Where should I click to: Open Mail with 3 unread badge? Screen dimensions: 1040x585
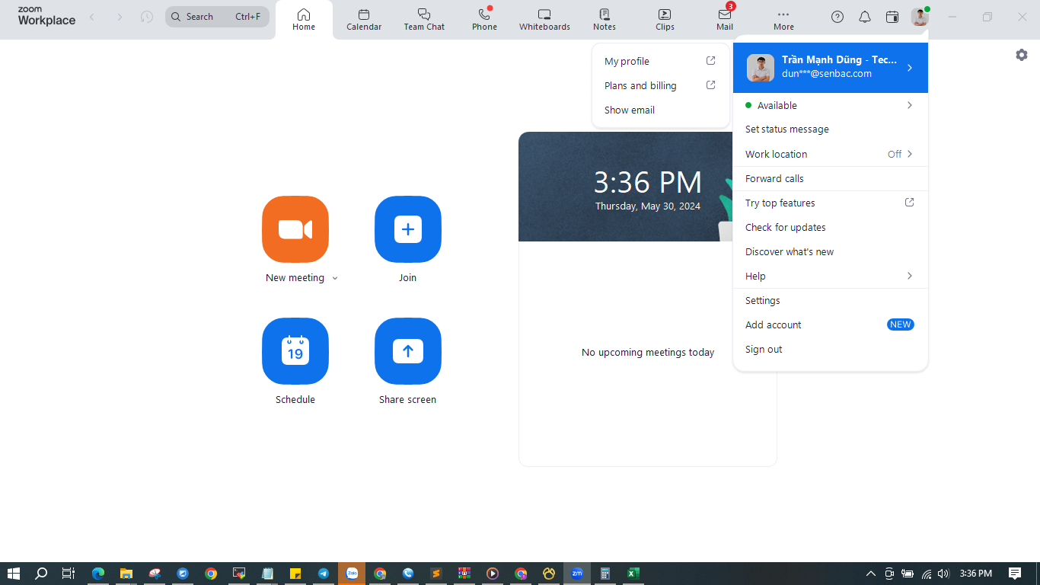(x=725, y=20)
